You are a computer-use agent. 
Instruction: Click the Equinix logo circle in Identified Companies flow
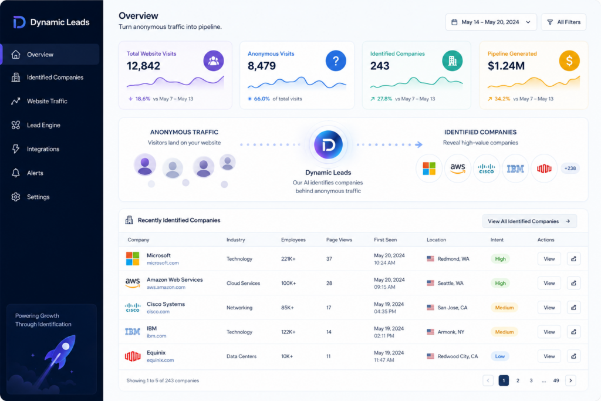pyautogui.click(x=544, y=169)
